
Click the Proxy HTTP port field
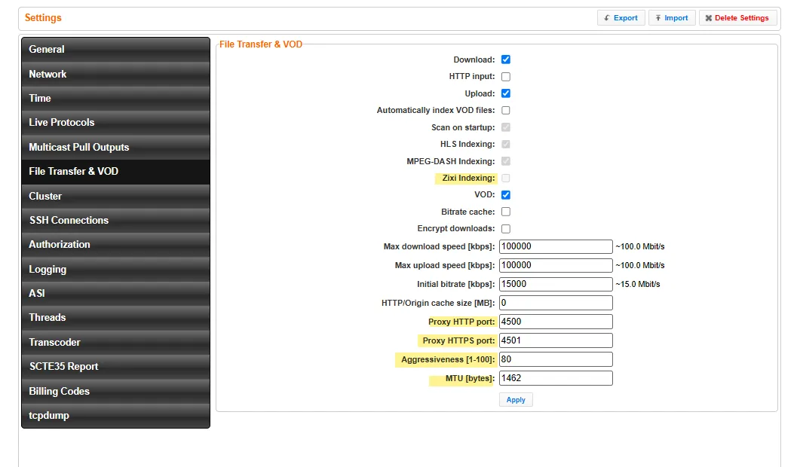click(556, 322)
